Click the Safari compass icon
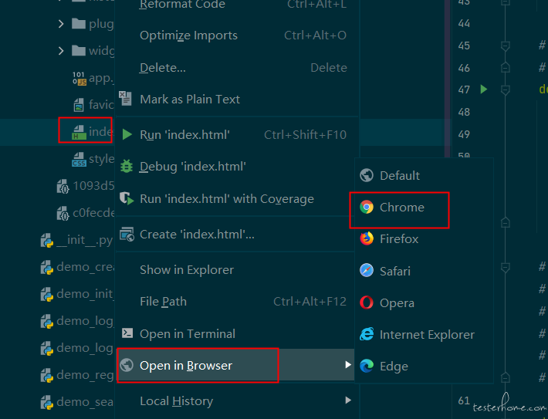Image resolution: width=548 pixels, height=419 pixels. click(367, 271)
